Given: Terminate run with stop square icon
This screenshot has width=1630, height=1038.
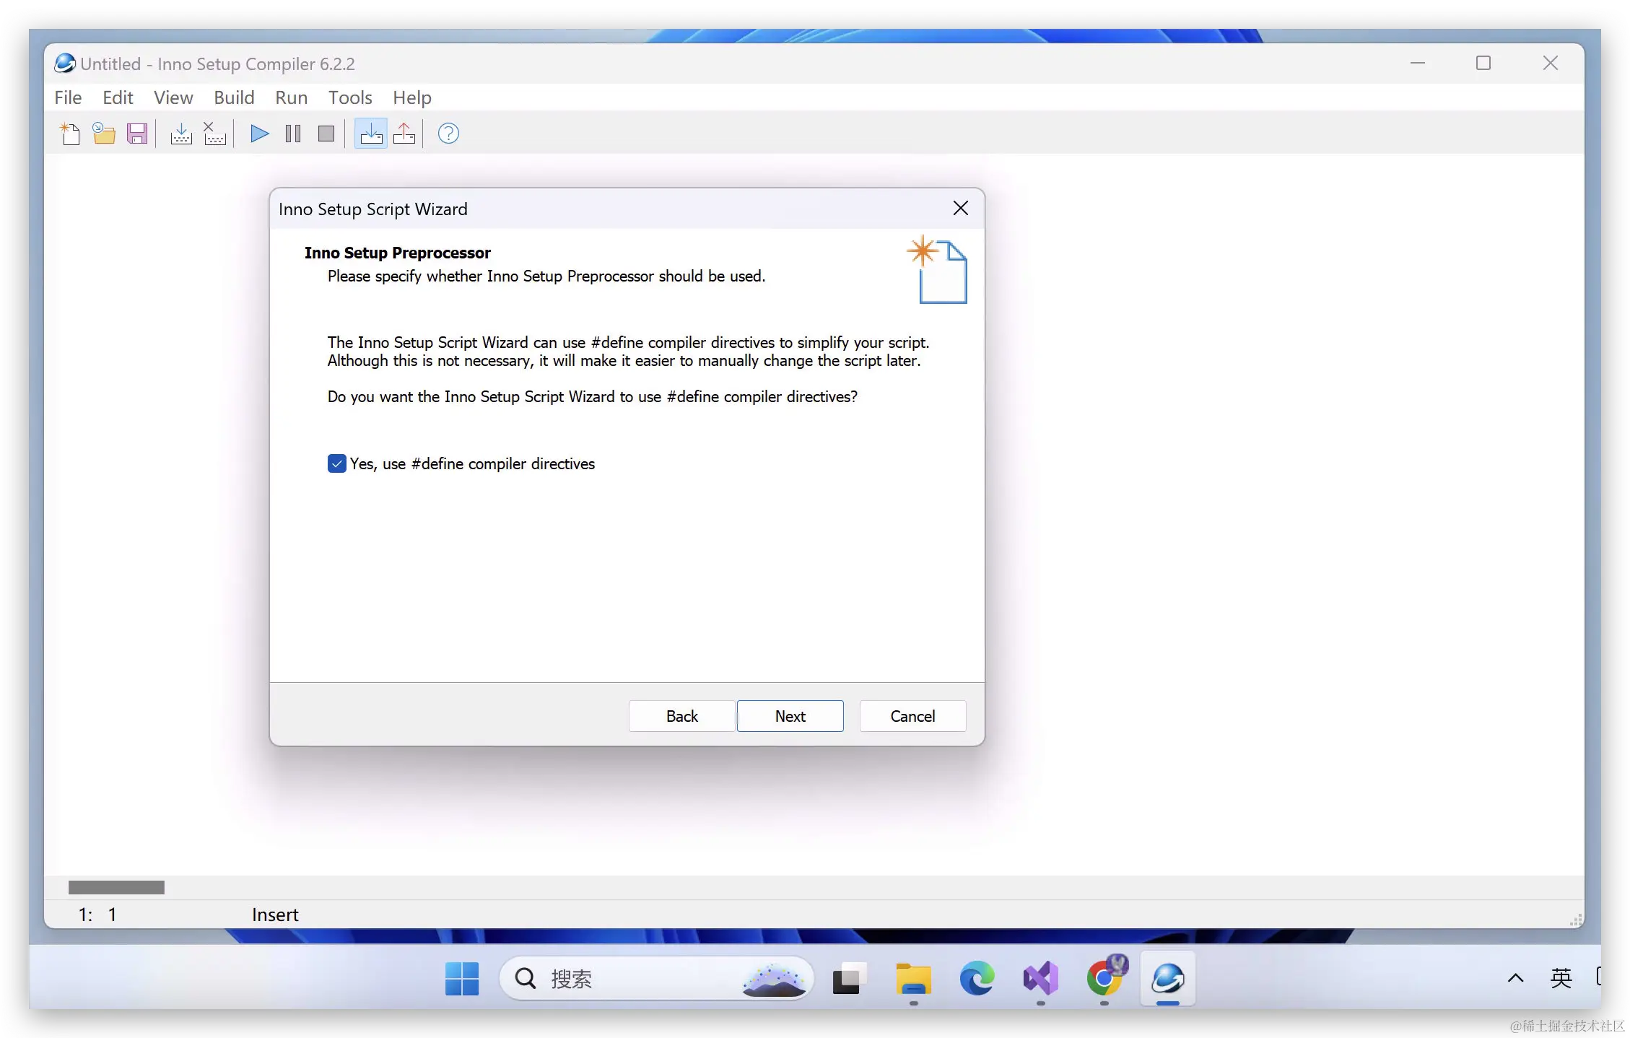Looking at the screenshot, I should (x=326, y=134).
